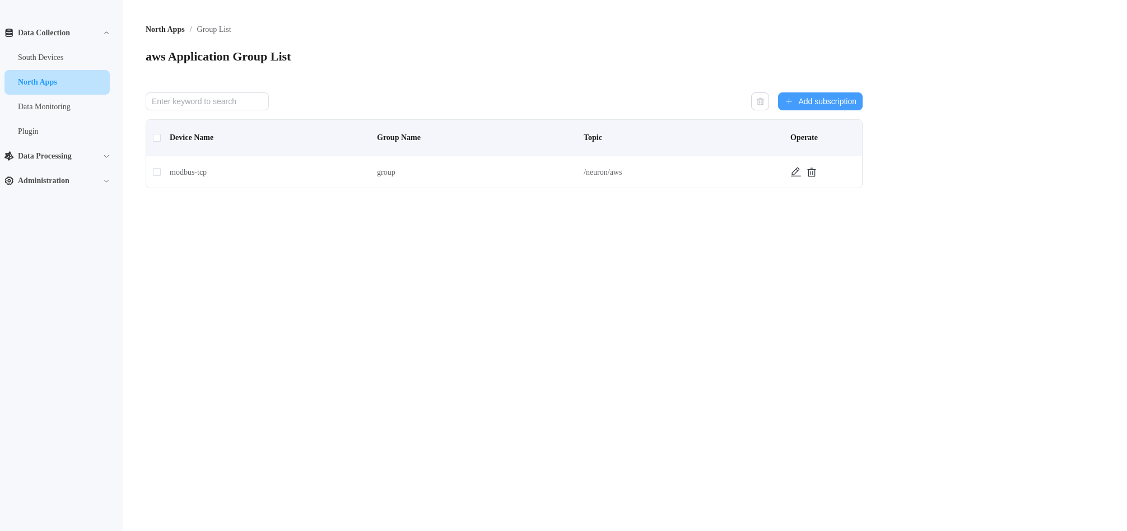
Task: Open South Devices from the sidebar
Action: pos(40,57)
